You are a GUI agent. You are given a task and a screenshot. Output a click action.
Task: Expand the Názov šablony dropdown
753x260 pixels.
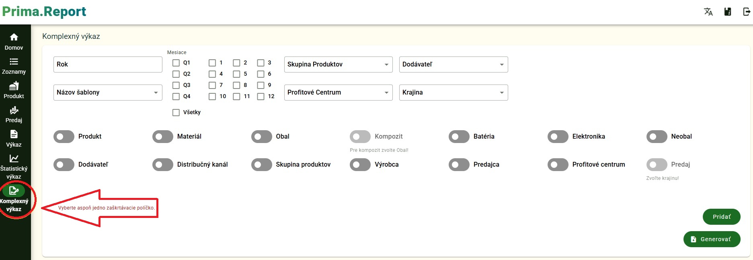107,93
